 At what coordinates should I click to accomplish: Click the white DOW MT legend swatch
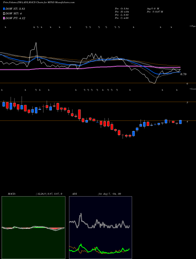coord(4,14)
